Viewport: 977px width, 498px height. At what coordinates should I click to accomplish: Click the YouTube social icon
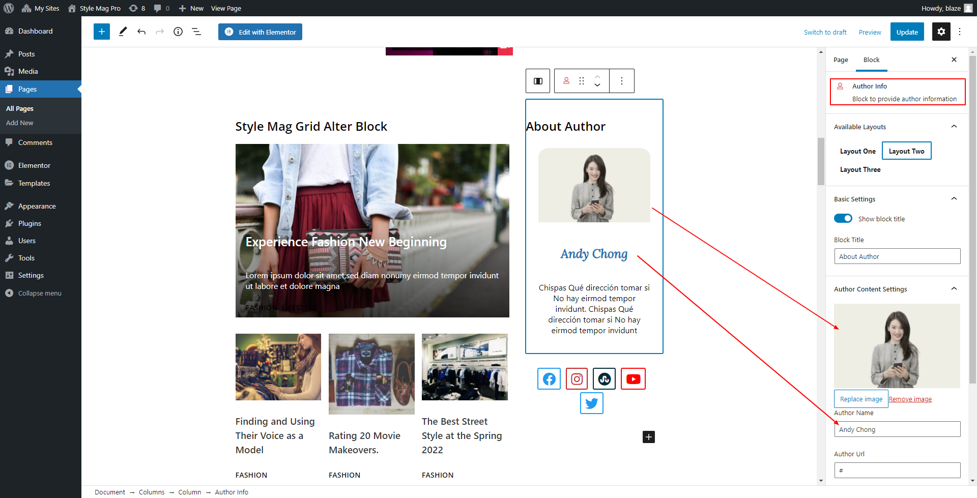pos(634,379)
